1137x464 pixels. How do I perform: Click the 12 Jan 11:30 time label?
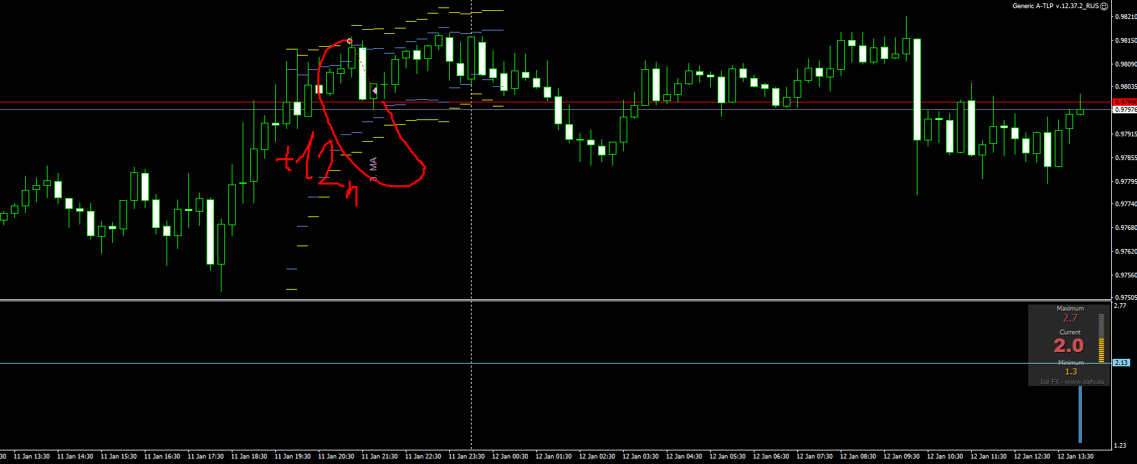pos(988,457)
